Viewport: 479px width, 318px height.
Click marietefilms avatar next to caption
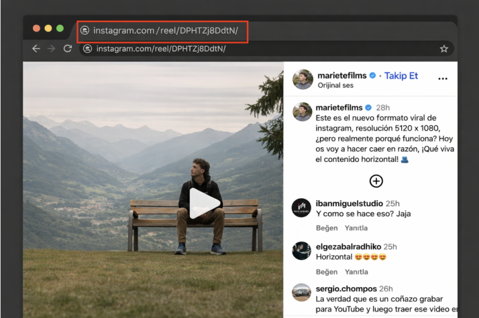coord(302,112)
